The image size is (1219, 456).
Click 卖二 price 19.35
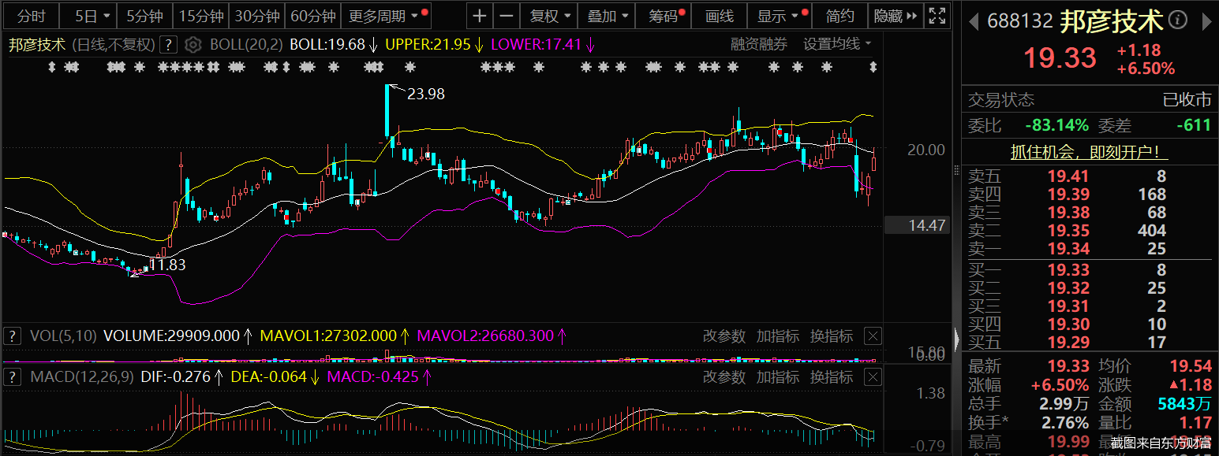coord(1068,231)
